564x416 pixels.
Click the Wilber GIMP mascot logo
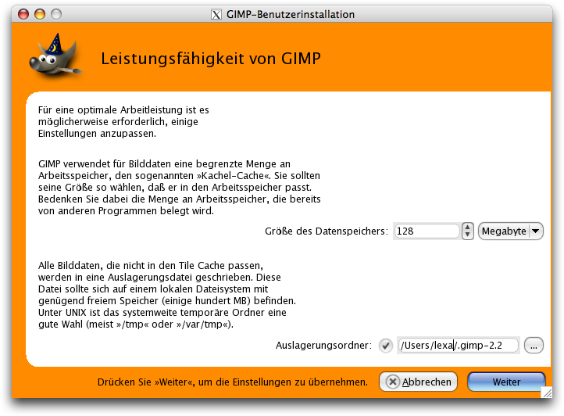click(55, 55)
